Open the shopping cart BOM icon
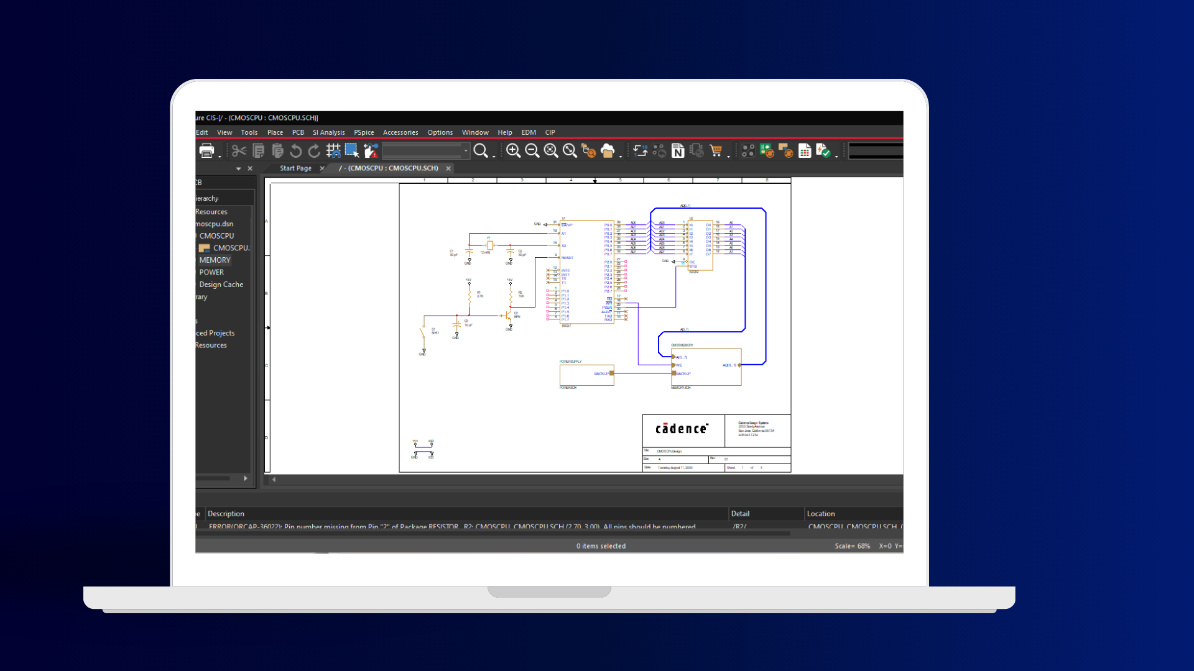 click(716, 150)
